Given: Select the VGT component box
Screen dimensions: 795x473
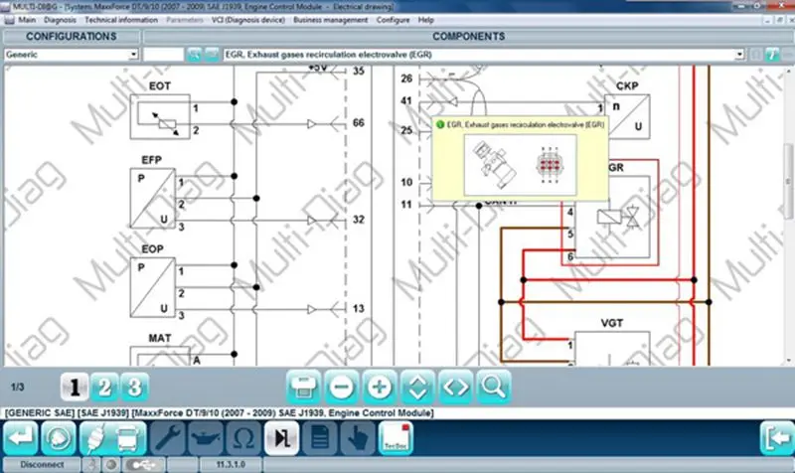Looking at the screenshot, I should [x=612, y=348].
